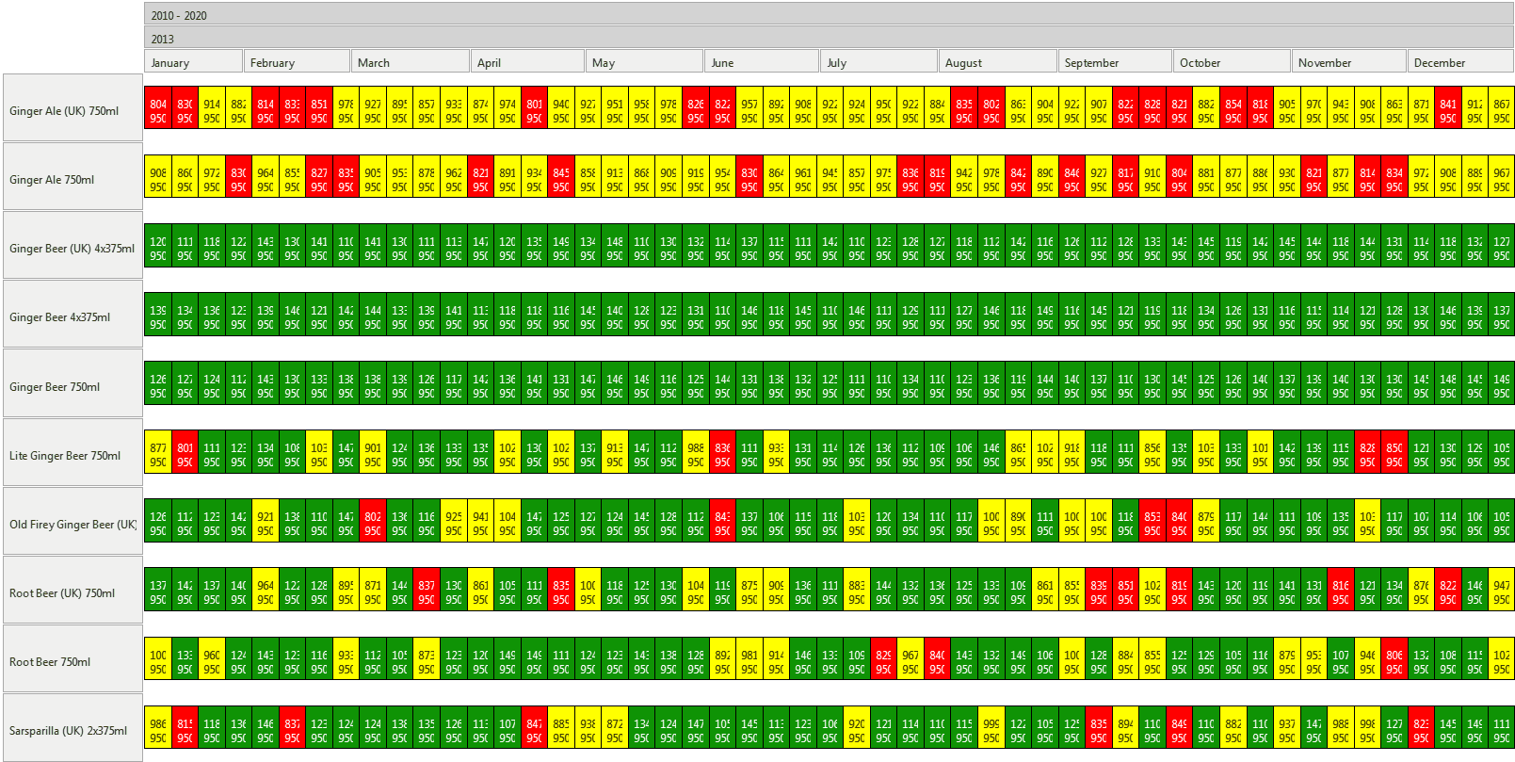Click the Ginger Ale 750ml row label

click(x=73, y=179)
